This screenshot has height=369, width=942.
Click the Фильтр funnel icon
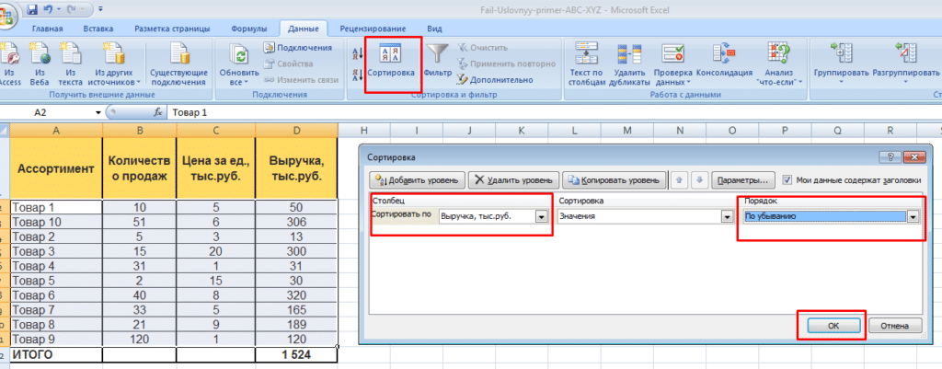pos(440,55)
